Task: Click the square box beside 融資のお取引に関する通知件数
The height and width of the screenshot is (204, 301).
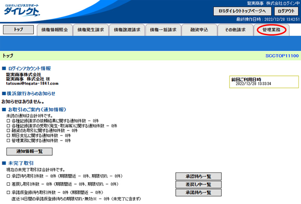Action: [9, 131]
